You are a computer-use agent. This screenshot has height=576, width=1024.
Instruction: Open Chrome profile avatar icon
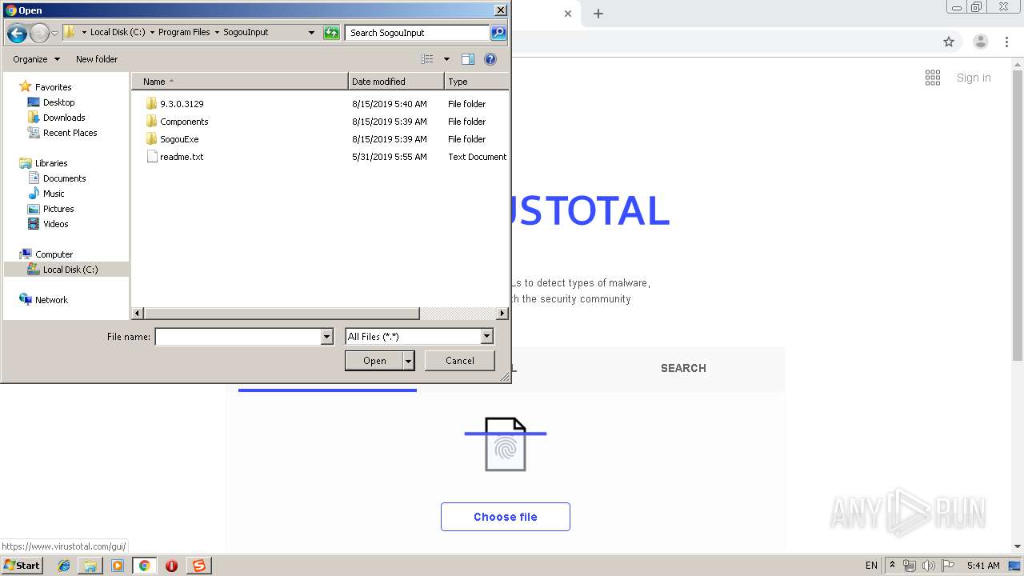pyautogui.click(x=981, y=42)
